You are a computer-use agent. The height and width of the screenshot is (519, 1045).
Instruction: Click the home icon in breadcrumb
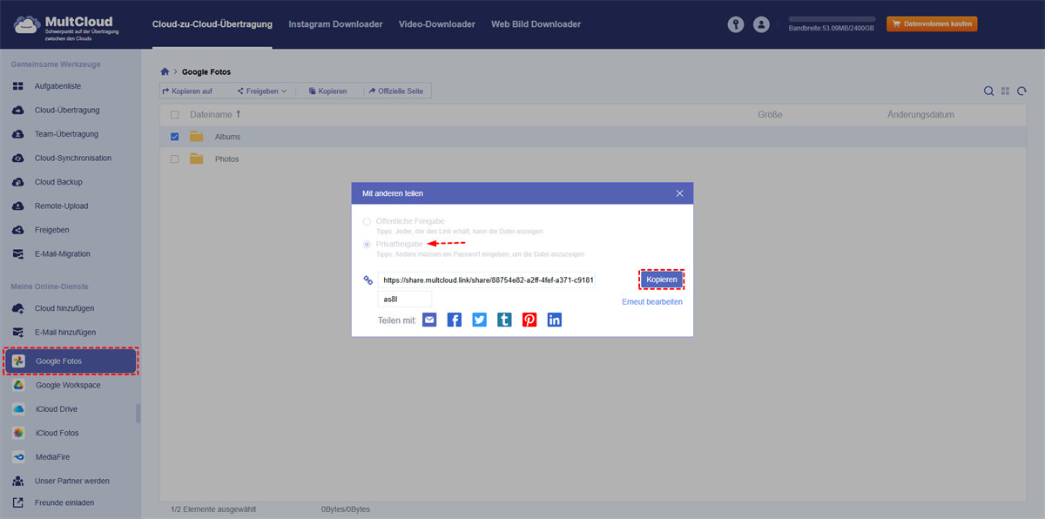[x=165, y=71]
